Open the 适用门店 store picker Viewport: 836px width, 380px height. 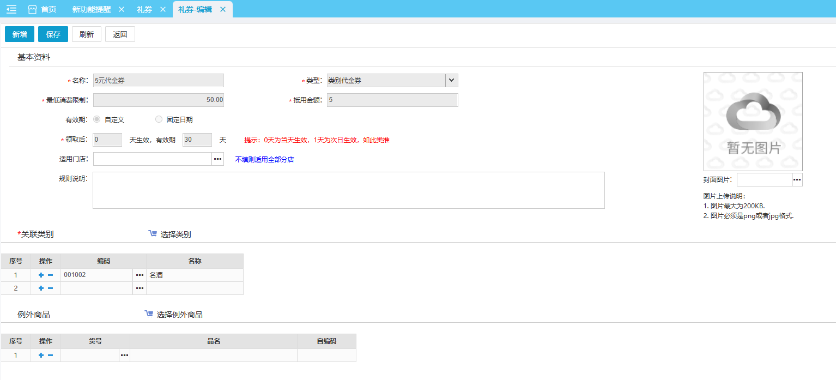[217, 159]
